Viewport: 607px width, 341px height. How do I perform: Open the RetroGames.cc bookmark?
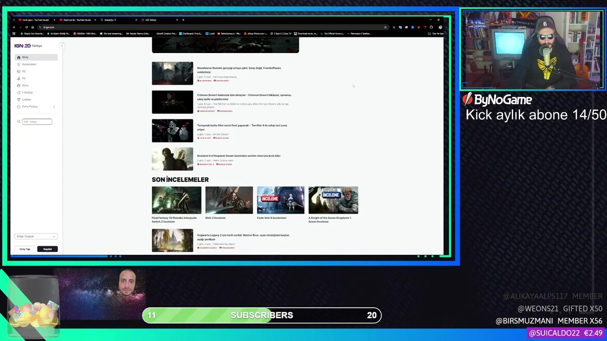pos(229,34)
